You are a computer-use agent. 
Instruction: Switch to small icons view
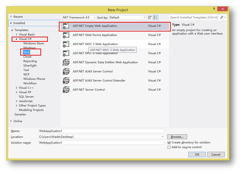(x=150, y=18)
